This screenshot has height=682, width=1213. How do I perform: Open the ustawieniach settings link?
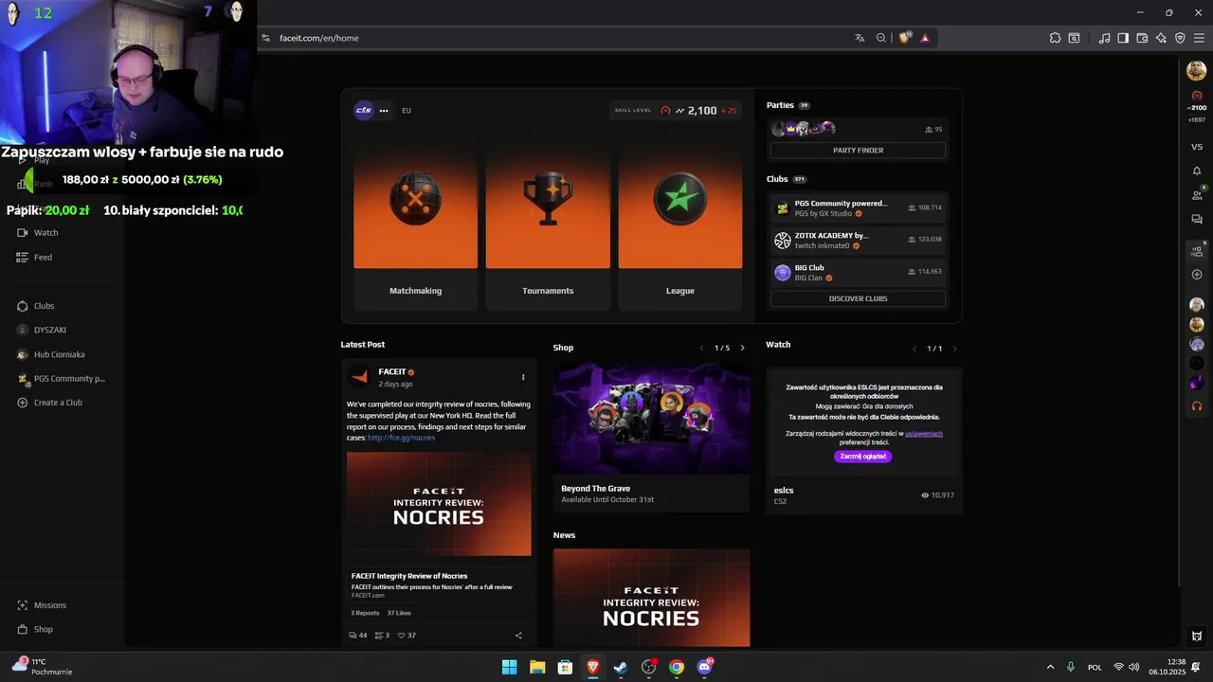coord(924,434)
